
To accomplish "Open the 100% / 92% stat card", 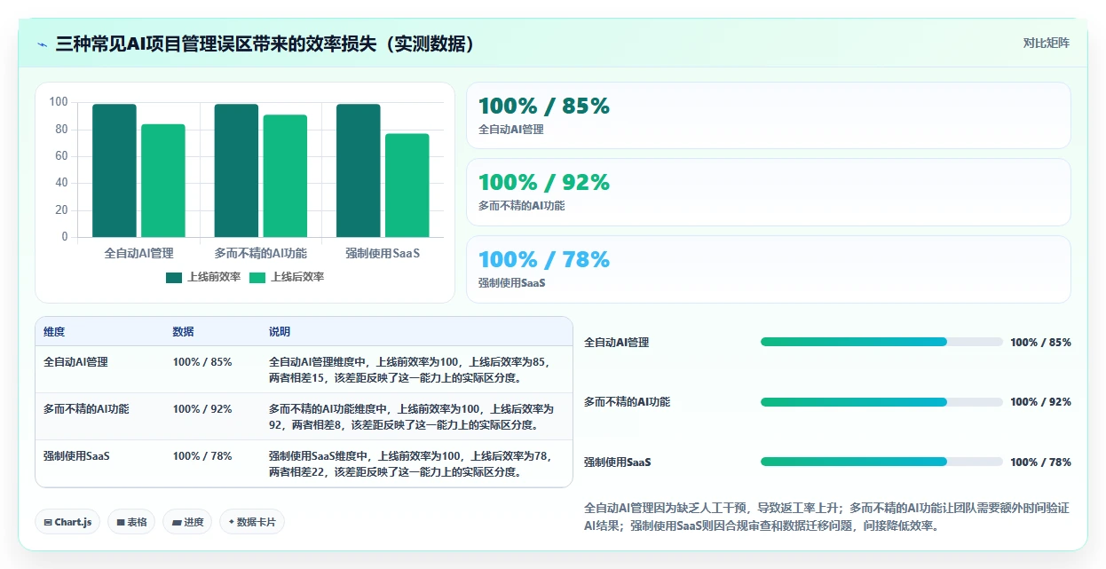I will (x=769, y=192).
